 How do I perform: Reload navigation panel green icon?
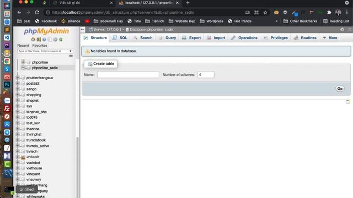(61, 39)
